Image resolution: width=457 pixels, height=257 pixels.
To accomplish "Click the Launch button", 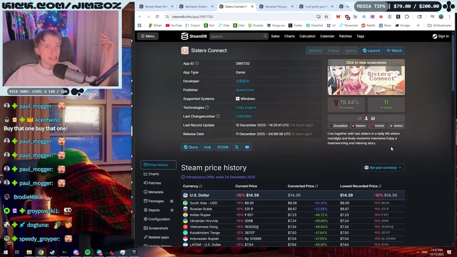I will pyautogui.click(x=371, y=51).
